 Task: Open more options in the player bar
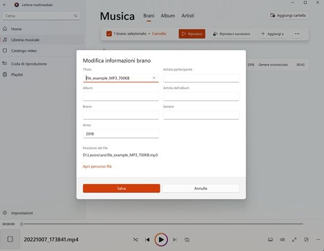[x=318, y=240]
